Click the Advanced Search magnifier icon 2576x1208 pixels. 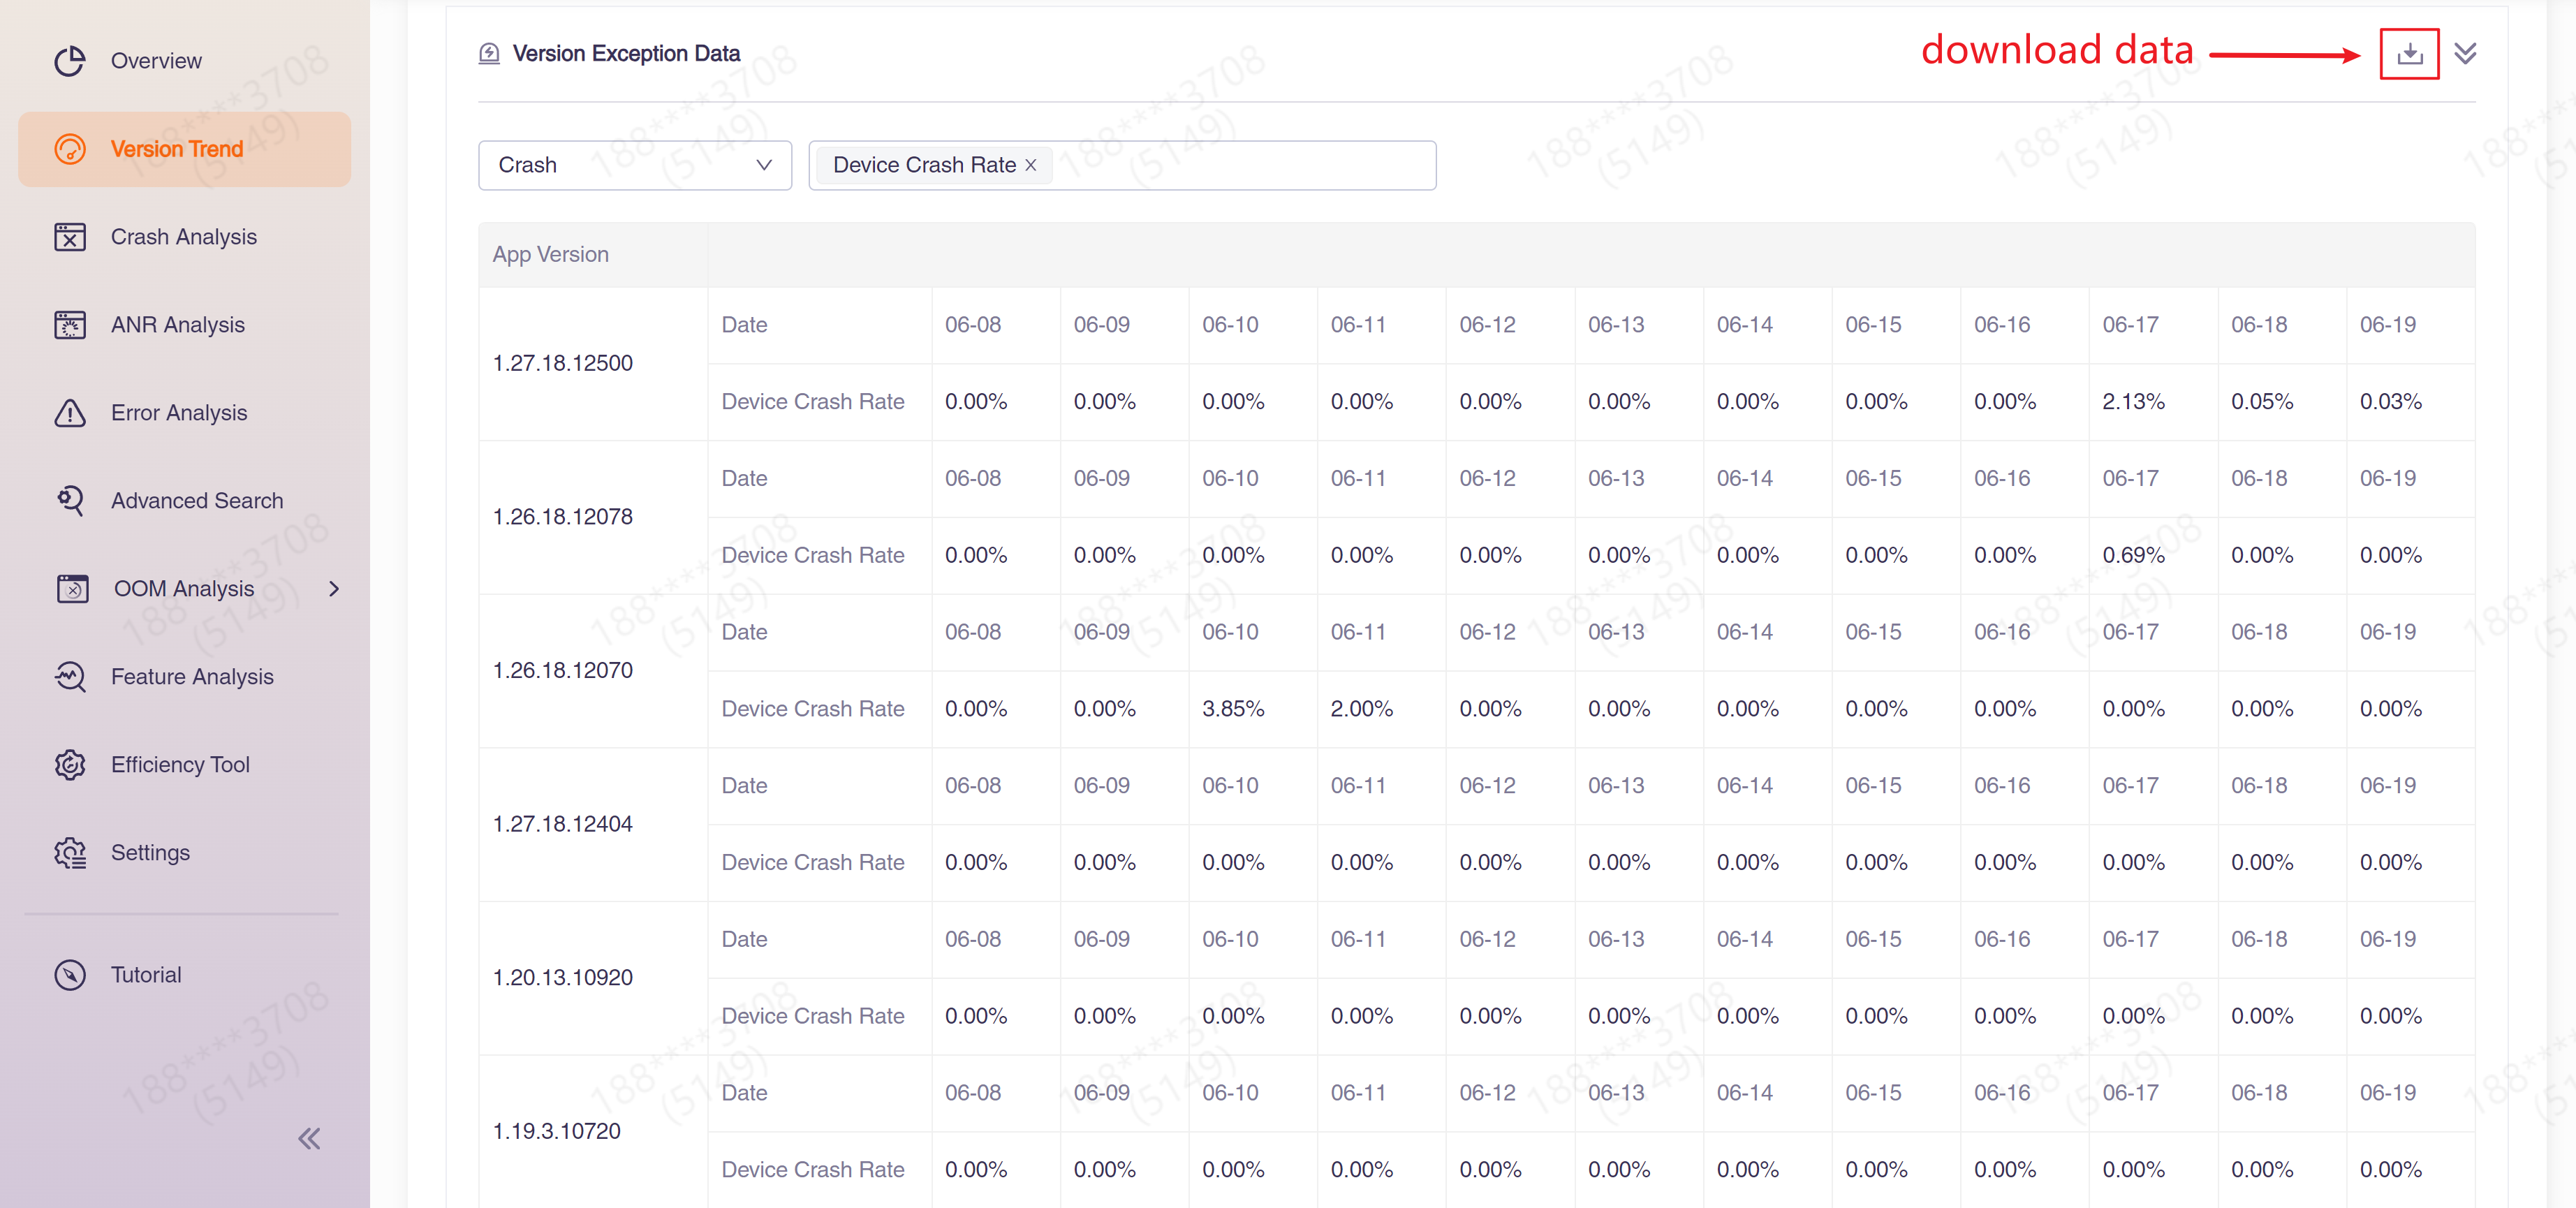click(x=70, y=500)
